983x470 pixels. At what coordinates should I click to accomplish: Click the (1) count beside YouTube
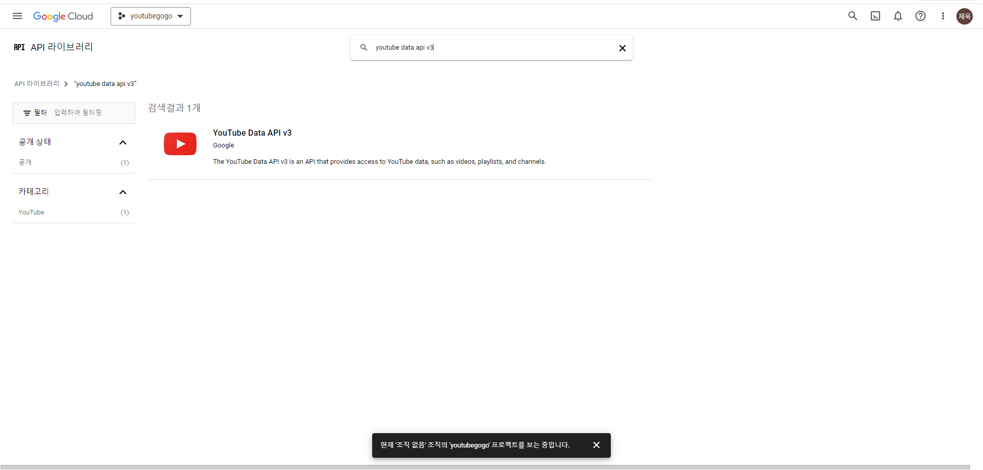pos(125,212)
